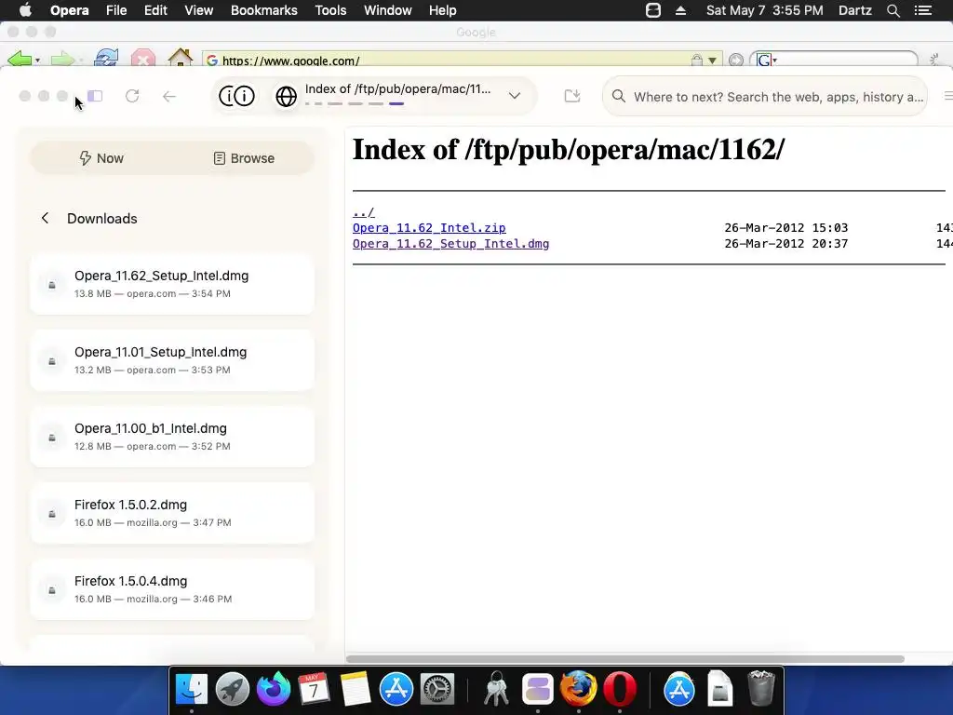Focus the 'Where to next?' search field

point(765,96)
